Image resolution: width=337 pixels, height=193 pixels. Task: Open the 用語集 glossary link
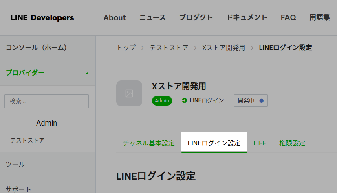[x=319, y=17]
